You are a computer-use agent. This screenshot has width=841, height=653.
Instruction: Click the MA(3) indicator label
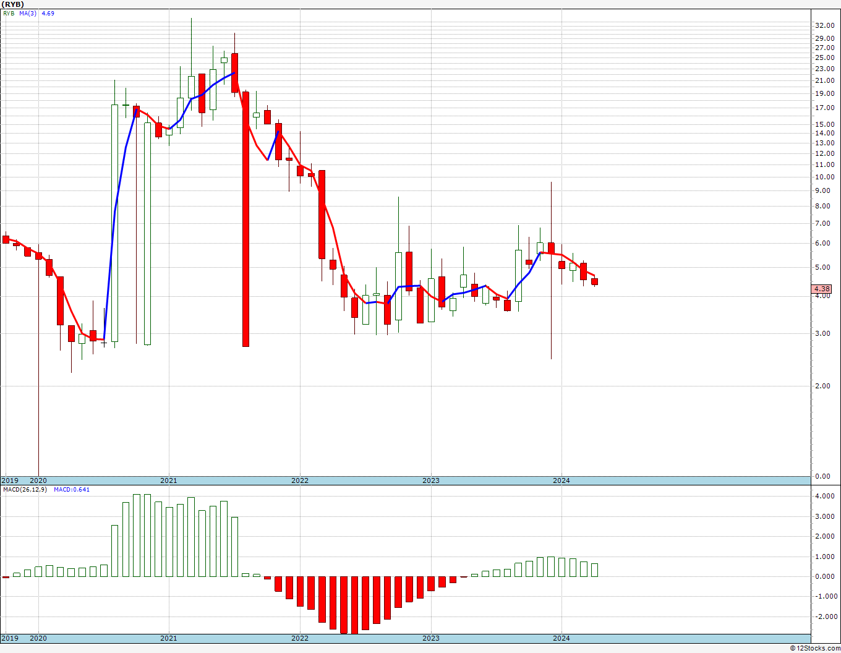(x=28, y=13)
